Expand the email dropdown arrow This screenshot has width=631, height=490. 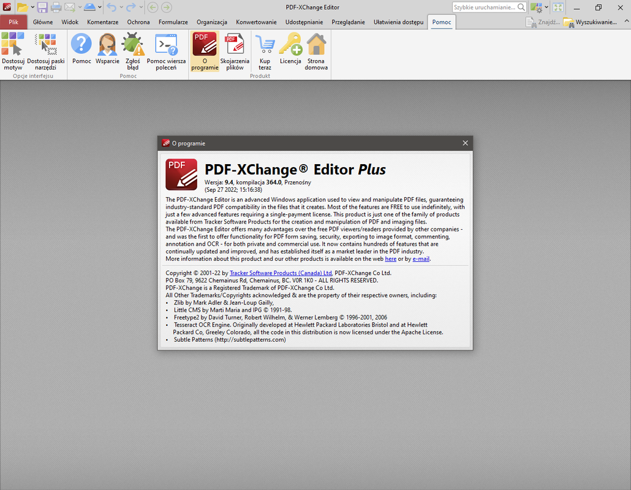point(80,7)
